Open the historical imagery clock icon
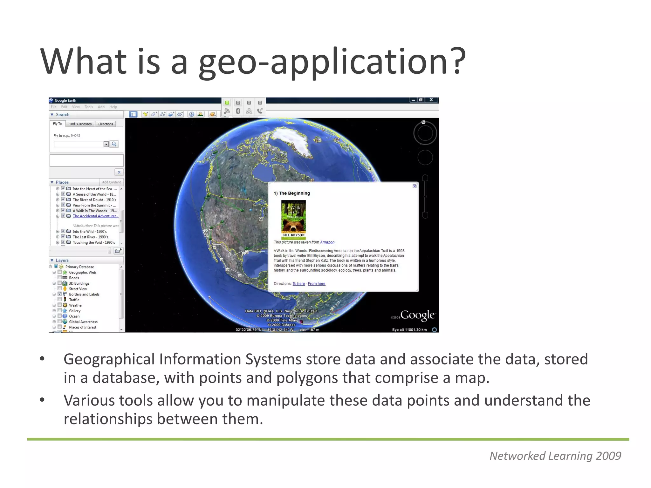Screen dimensions: 651x488 192,114
